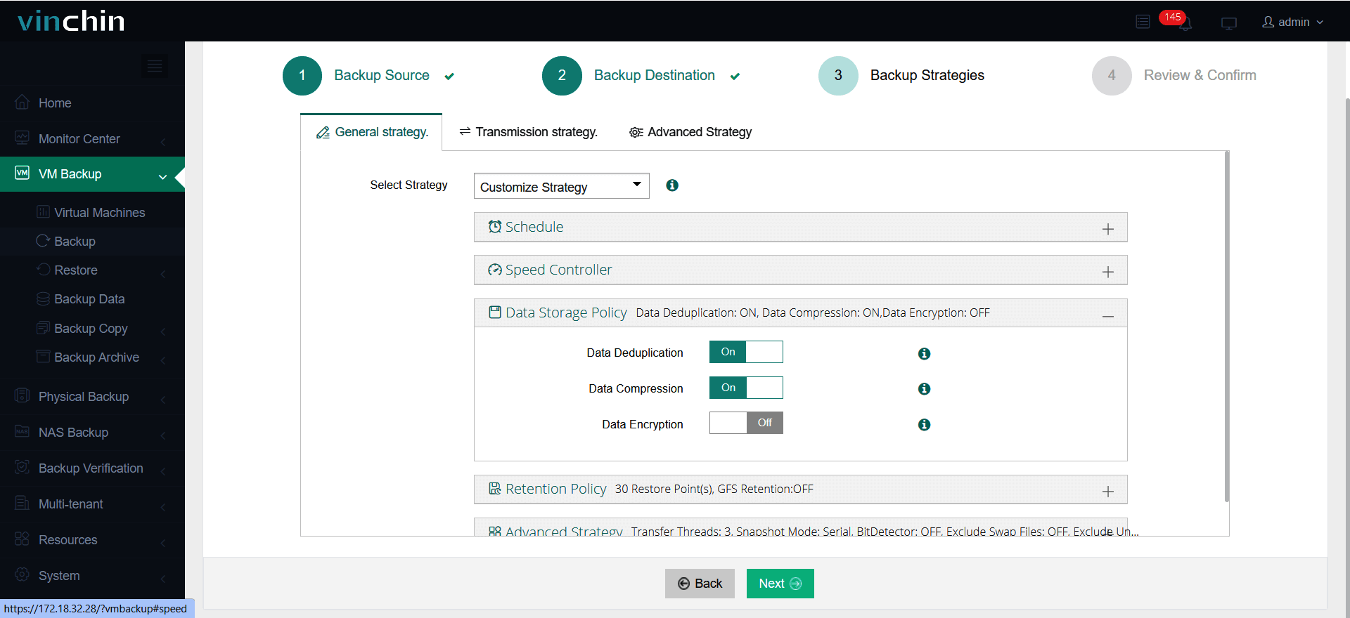Expand the Retention Policy plus sign
Image resolution: width=1350 pixels, height=618 pixels.
coord(1108,492)
